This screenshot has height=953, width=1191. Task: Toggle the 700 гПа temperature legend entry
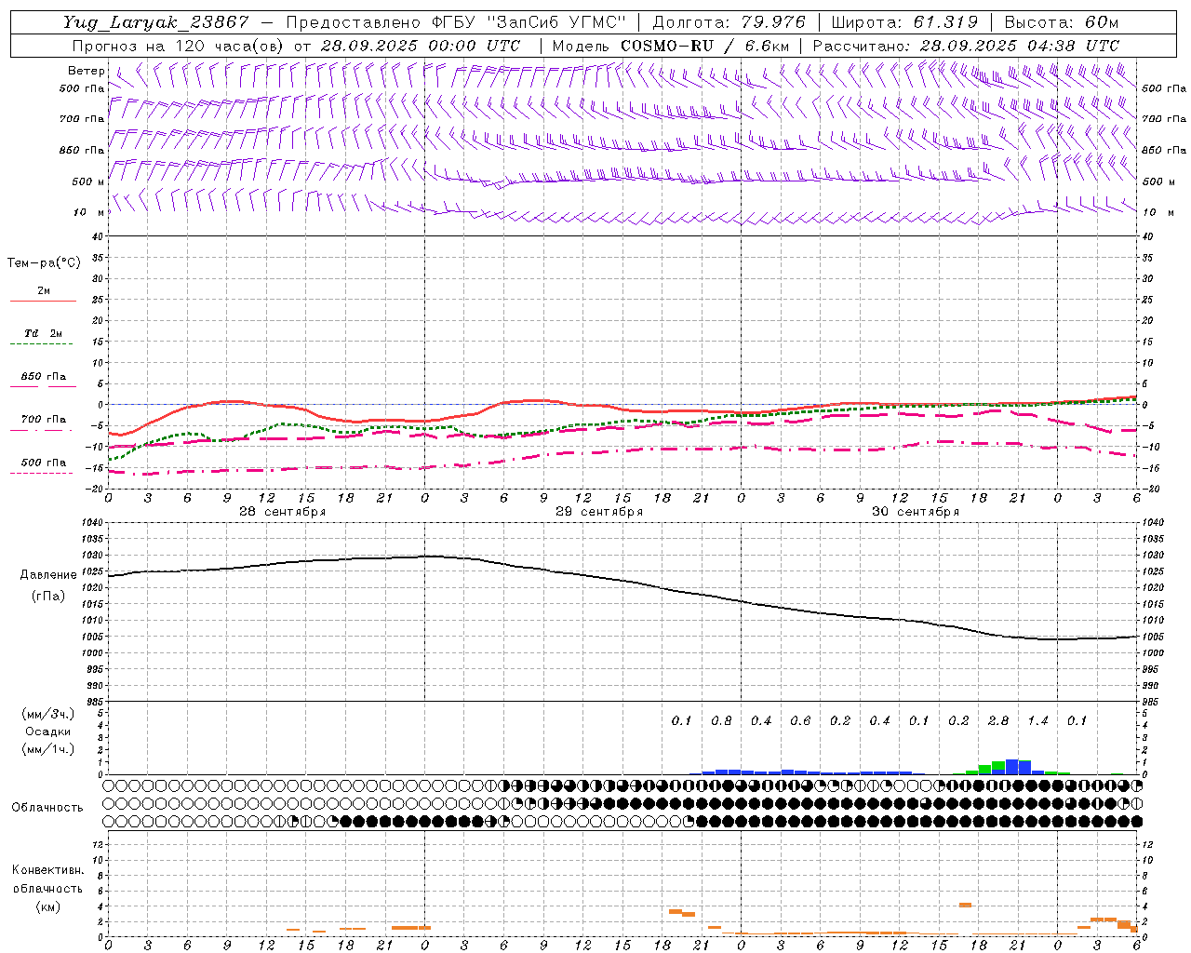point(44,420)
